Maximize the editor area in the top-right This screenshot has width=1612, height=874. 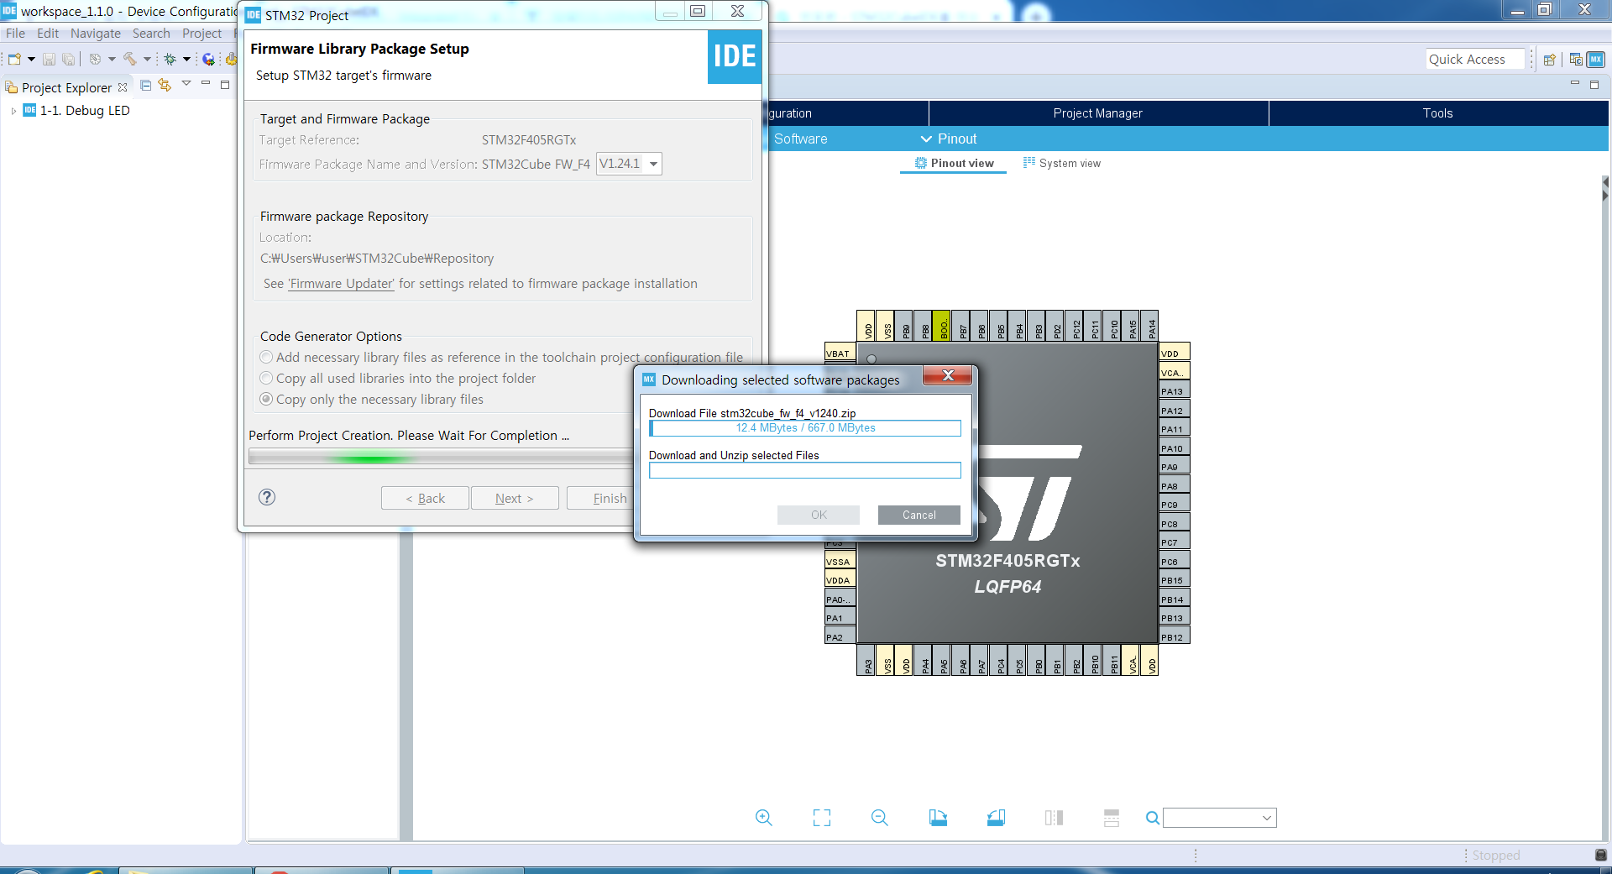(1594, 84)
